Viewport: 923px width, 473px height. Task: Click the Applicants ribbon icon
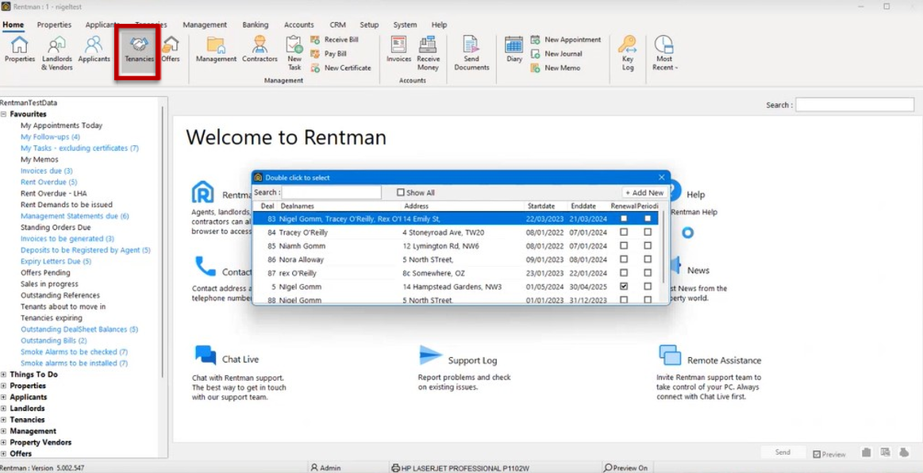94,44
